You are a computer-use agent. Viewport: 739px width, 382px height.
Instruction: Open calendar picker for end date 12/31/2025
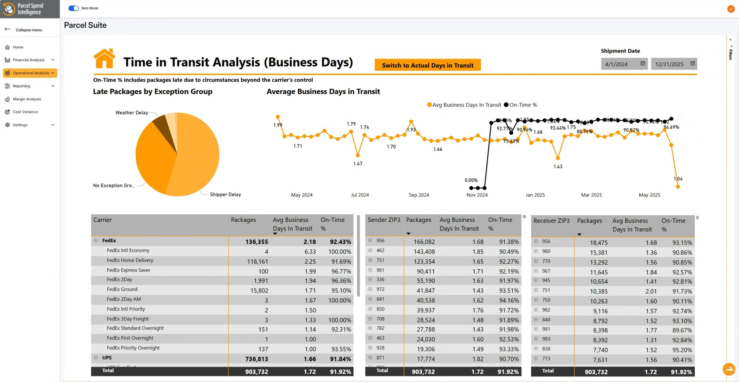point(692,64)
